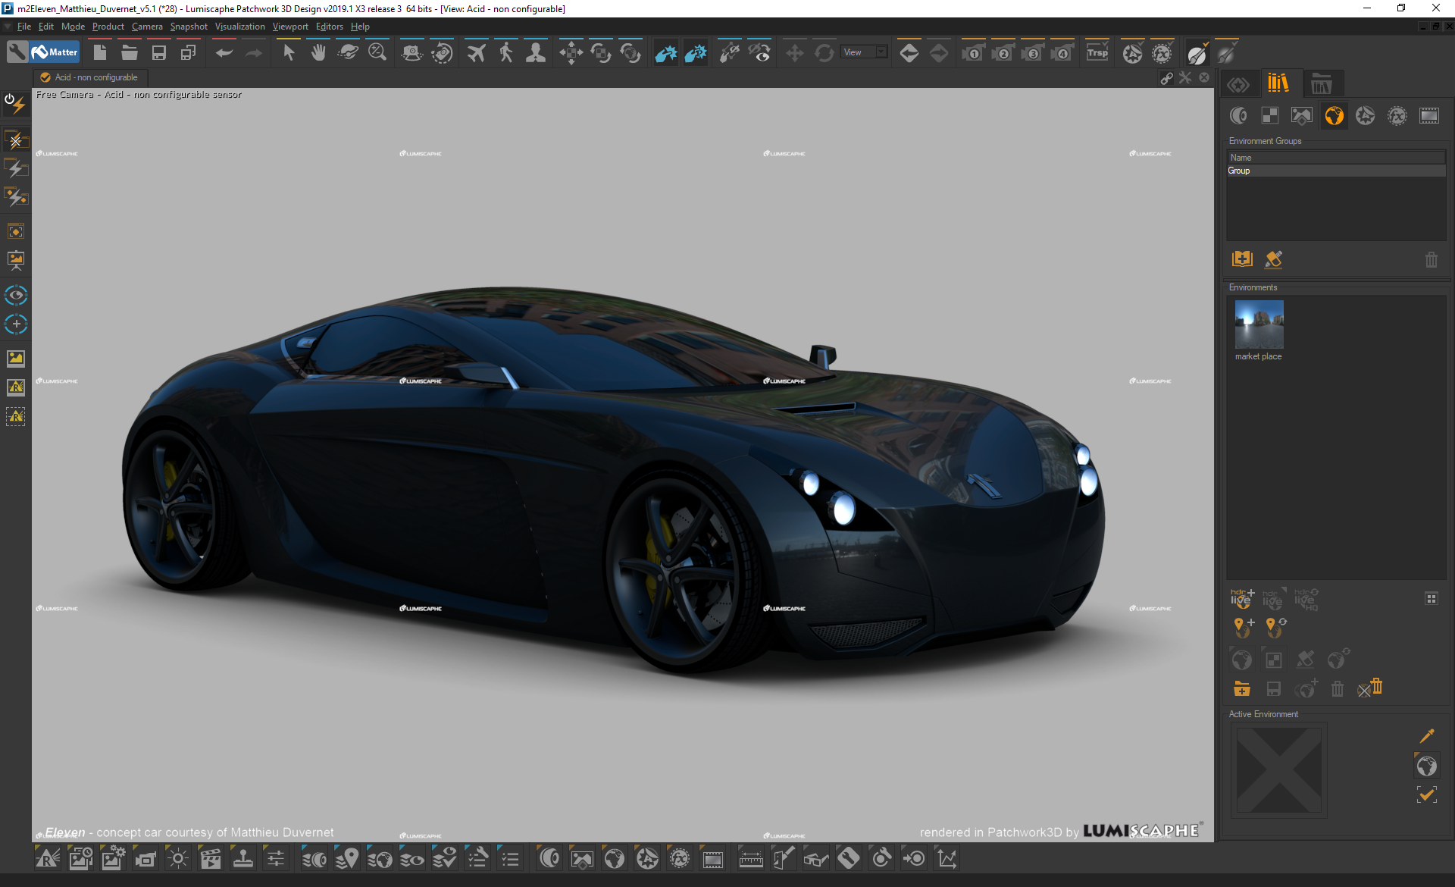The width and height of the screenshot is (1455, 887).
Task: Click the four-arrow translate gizmo icon
Action: tap(571, 52)
